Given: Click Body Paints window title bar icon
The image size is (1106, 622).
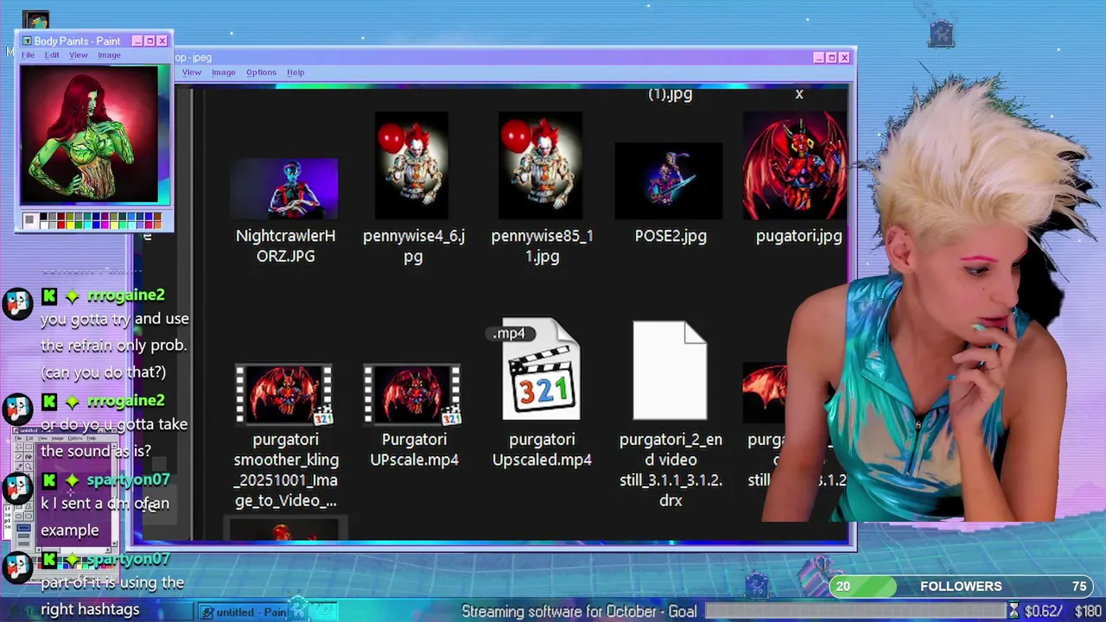Looking at the screenshot, I should click(x=27, y=41).
